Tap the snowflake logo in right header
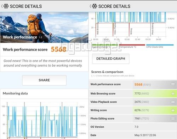The height and width of the screenshot is (139, 177). click(x=95, y=6)
